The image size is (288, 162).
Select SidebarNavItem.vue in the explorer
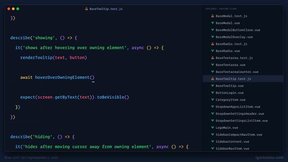232,149
